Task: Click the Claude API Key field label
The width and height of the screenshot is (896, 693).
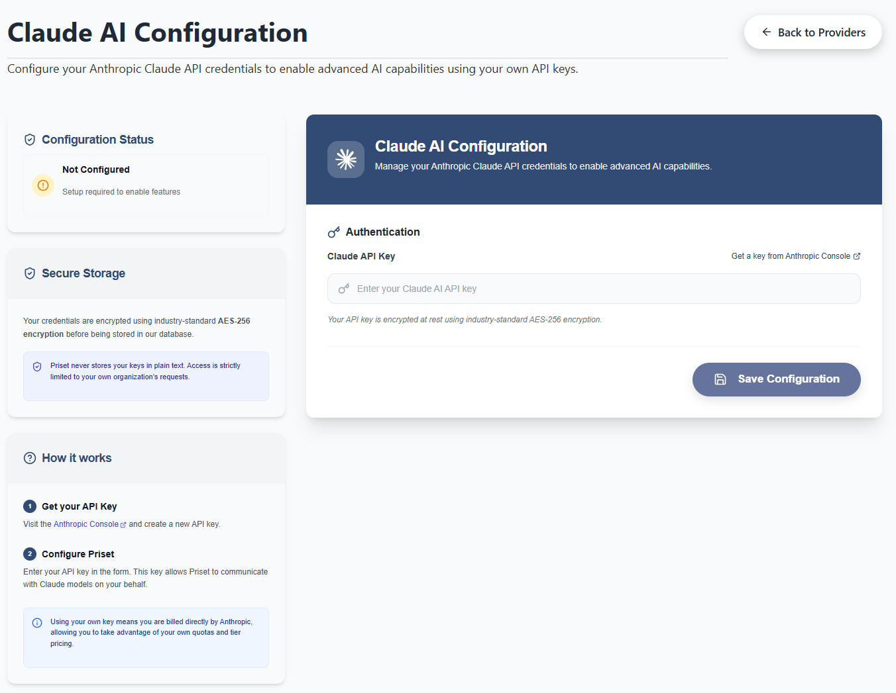Action: coord(361,256)
